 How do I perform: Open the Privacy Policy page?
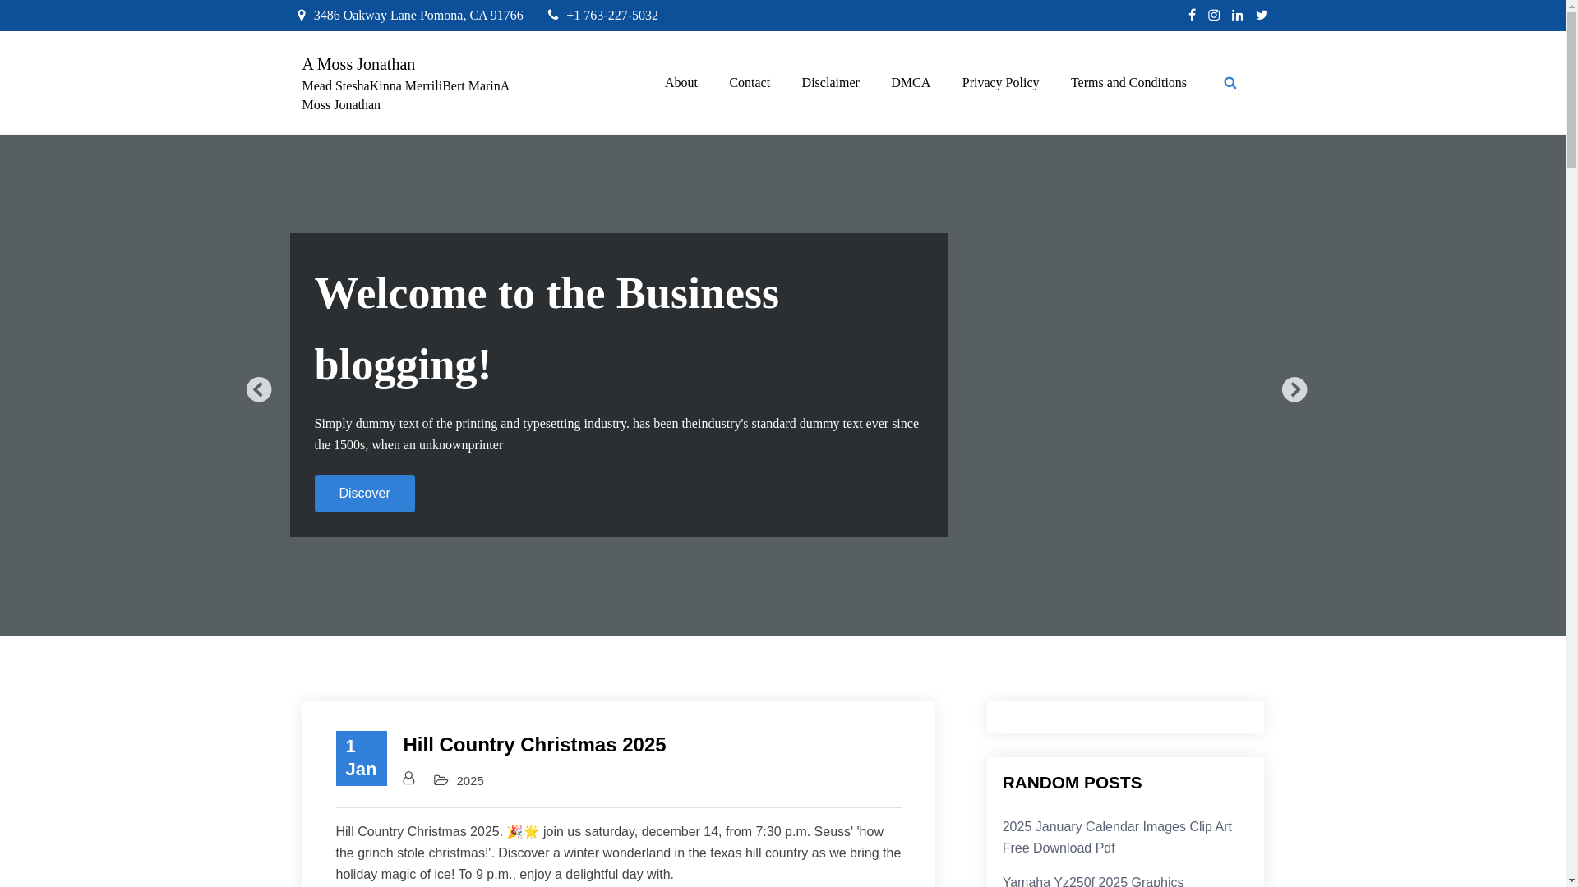pyautogui.click(x=1000, y=83)
